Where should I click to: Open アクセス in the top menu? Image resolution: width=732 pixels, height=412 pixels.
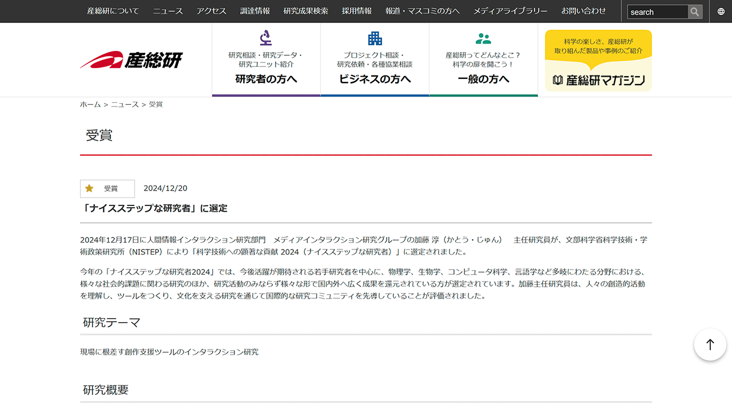pyautogui.click(x=212, y=11)
